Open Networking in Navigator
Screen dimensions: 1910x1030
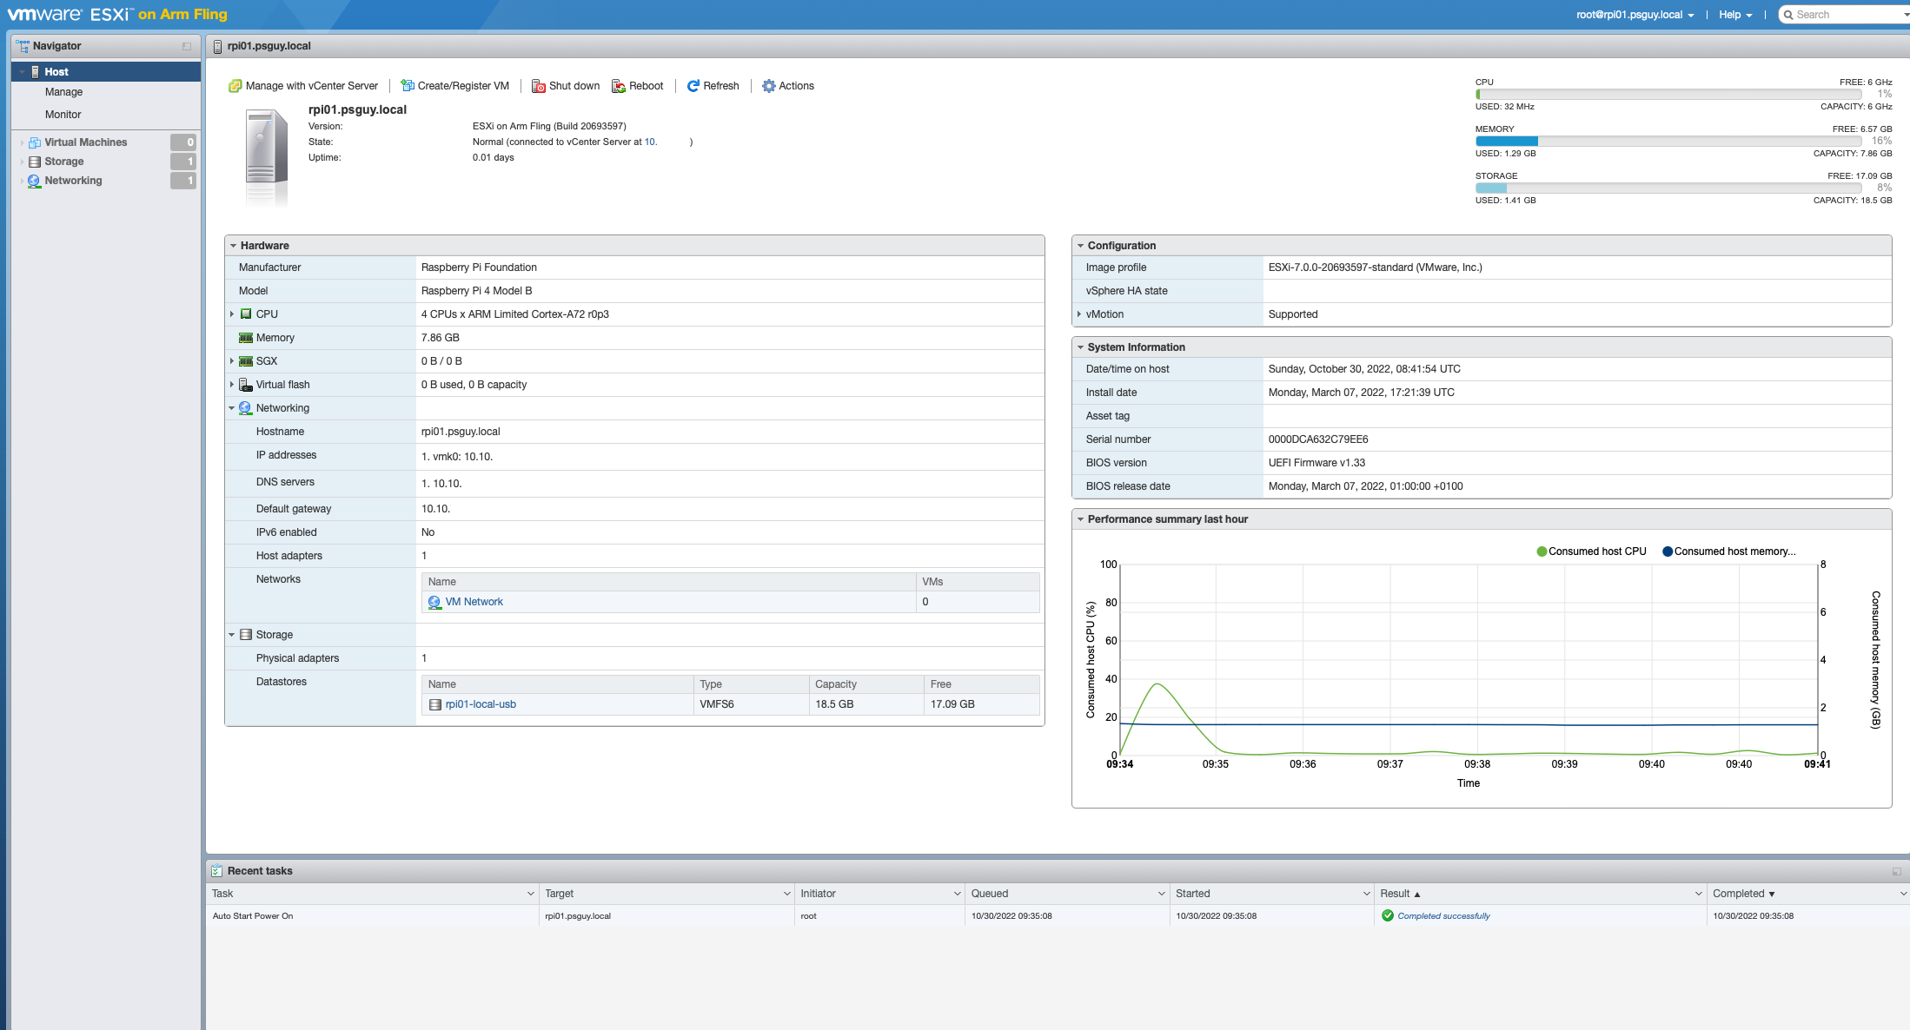[x=73, y=181]
